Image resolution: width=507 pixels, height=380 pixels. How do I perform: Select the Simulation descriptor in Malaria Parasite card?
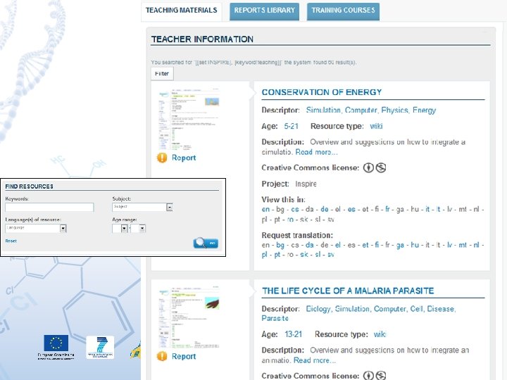tap(353, 309)
